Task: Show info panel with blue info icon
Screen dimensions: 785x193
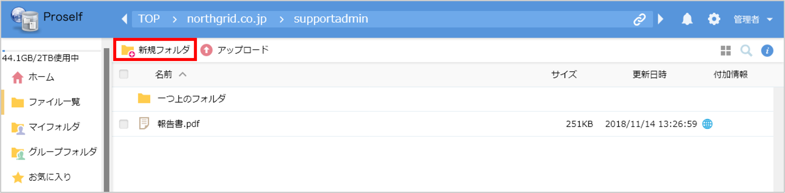Action: [x=767, y=51]
